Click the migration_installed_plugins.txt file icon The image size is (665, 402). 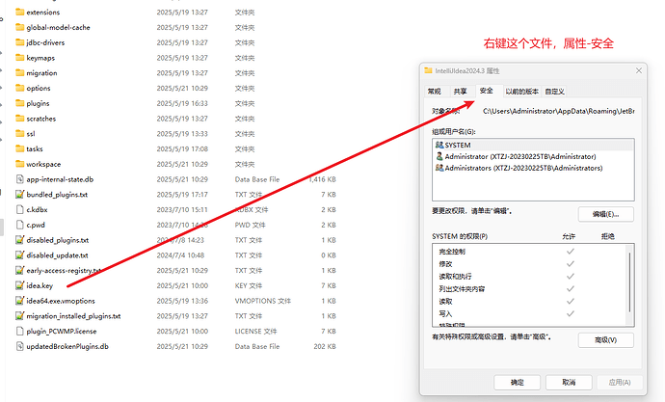coord(19,316)
